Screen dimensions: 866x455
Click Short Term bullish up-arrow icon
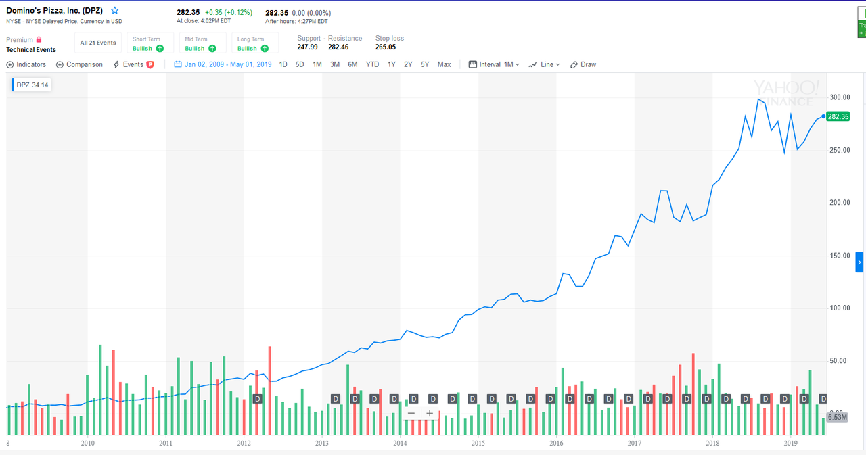coord(160,48)
